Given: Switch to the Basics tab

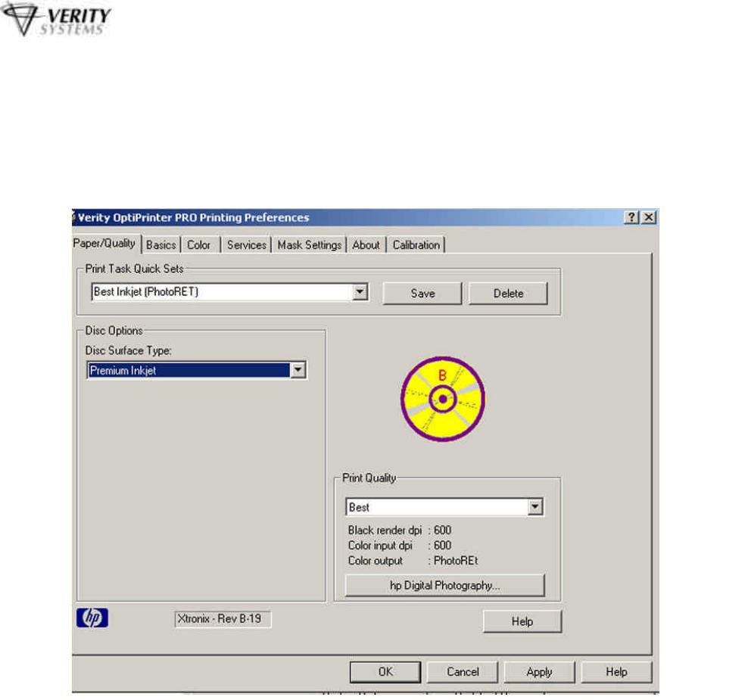Looking at the screenshot, I should (161, 245).
